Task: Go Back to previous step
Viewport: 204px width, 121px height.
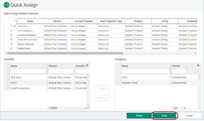Action: [x=139, y=116]
